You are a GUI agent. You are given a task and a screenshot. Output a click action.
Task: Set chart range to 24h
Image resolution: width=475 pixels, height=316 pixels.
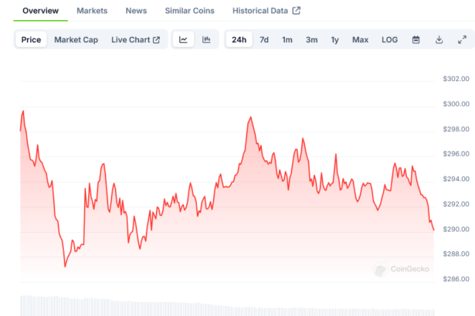(239, 40)
